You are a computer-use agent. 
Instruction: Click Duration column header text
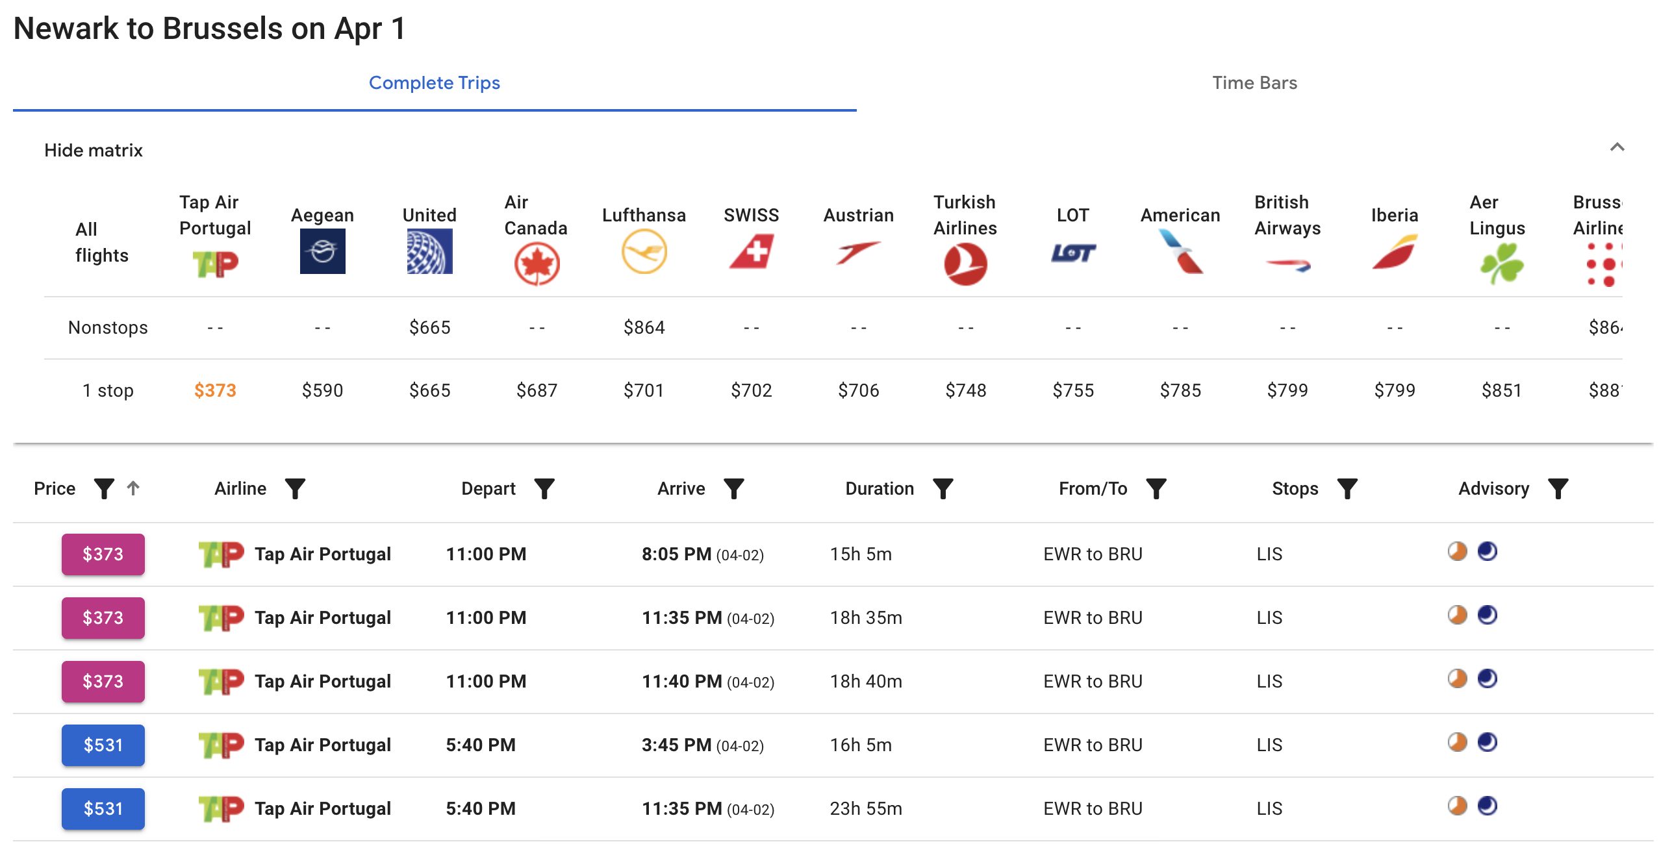(x=880, y=488)
